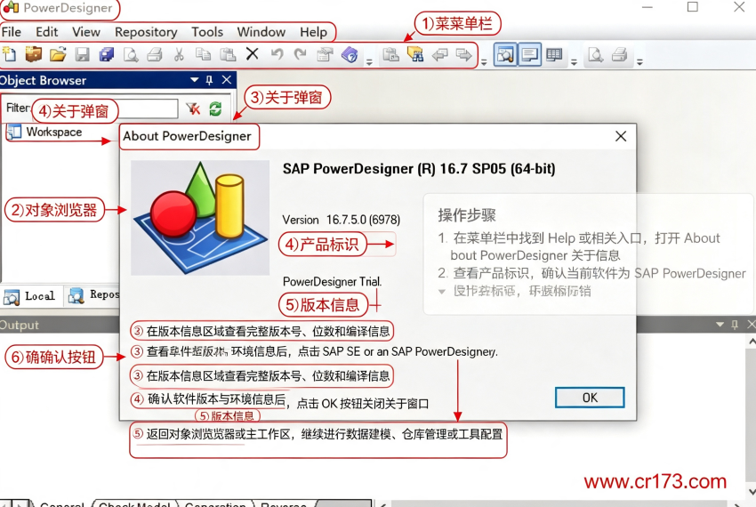The image size is (756, 507).
Task: Click the Copy toolbar icon
Action: pyautogui.click(x=203, y=54)
